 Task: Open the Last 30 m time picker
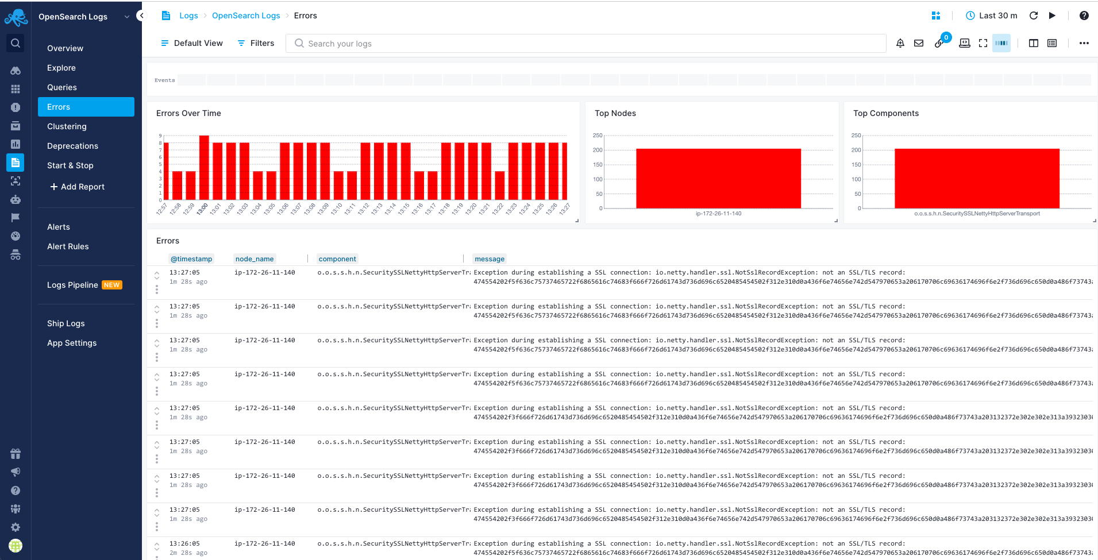click(x=992, y=16)
